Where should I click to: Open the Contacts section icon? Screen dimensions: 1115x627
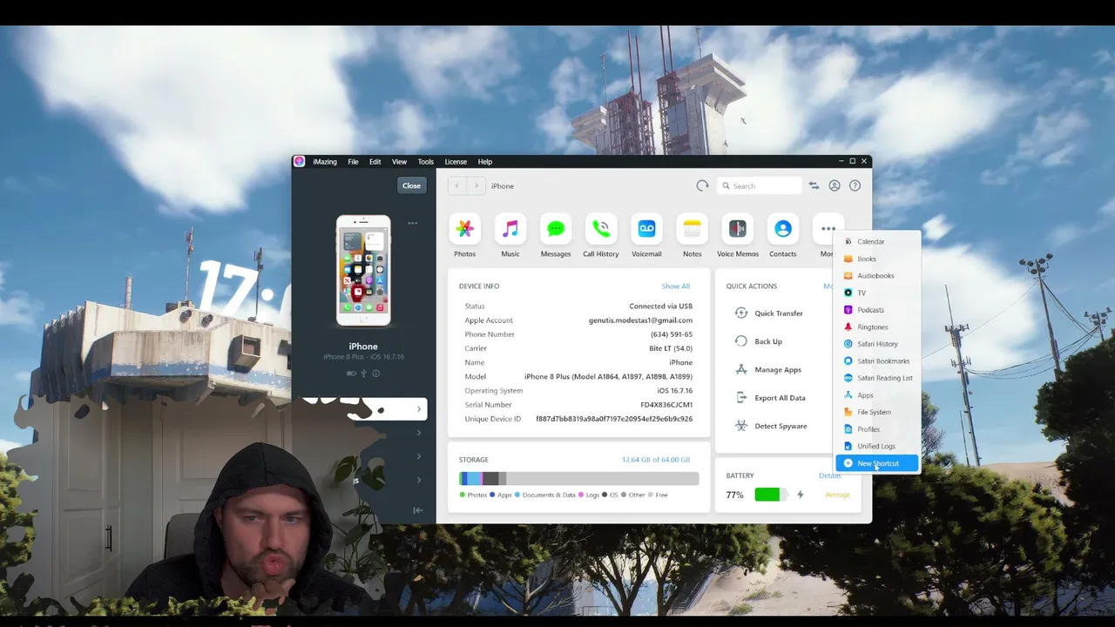coord(782,229)
